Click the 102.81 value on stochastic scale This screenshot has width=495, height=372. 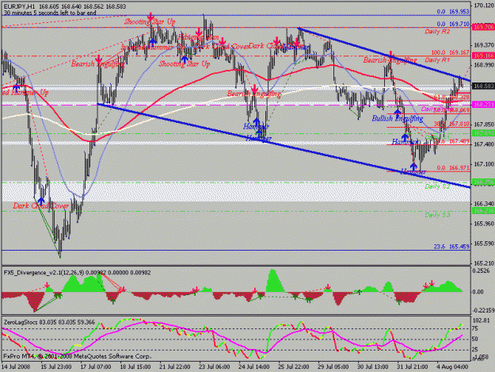(x=482, y=320)
